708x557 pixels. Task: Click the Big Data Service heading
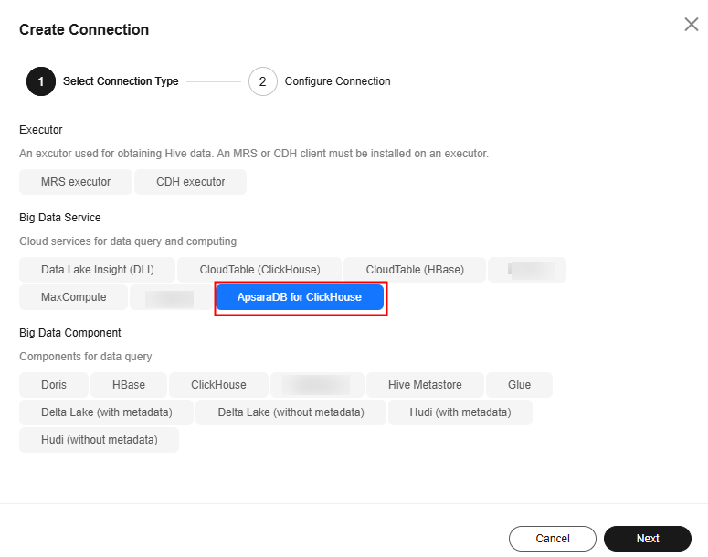[60, 218]
